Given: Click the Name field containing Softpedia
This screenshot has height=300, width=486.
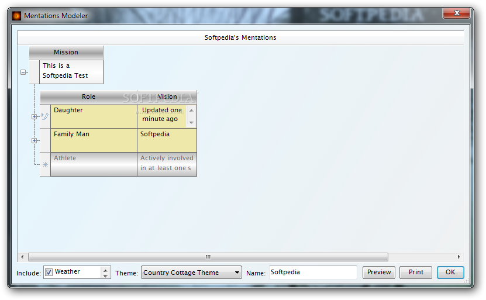Looking at the screenshot, I should pyautogui.click(x=313, y=273).
